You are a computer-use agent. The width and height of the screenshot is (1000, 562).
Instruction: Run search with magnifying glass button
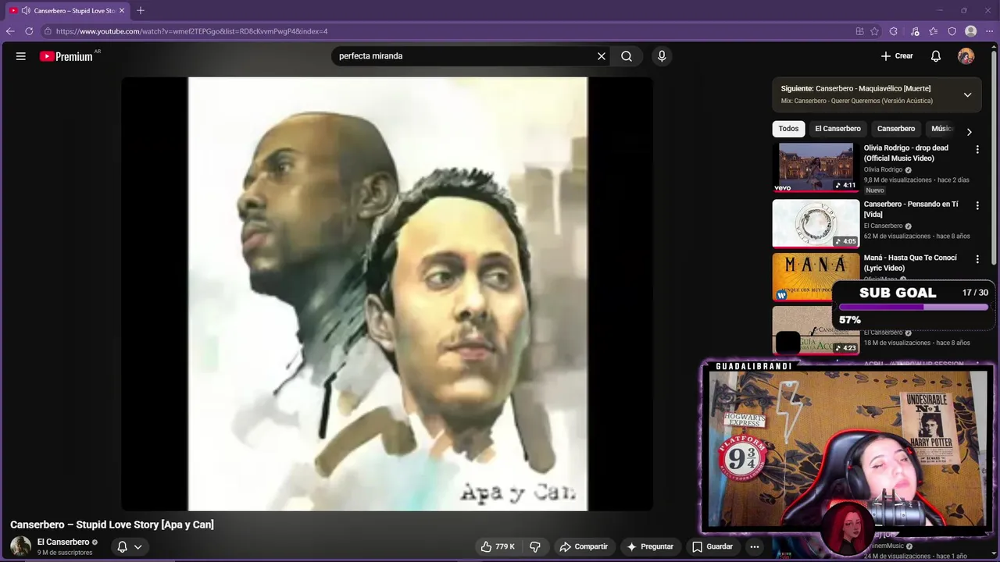pos(627,56)
